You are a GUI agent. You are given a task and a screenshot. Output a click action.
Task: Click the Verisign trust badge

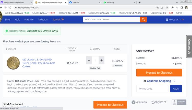[x=139, y=102]
